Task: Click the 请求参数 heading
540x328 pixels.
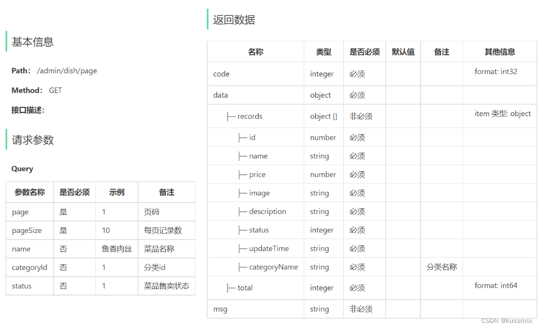Action: [x=32, y=140]
